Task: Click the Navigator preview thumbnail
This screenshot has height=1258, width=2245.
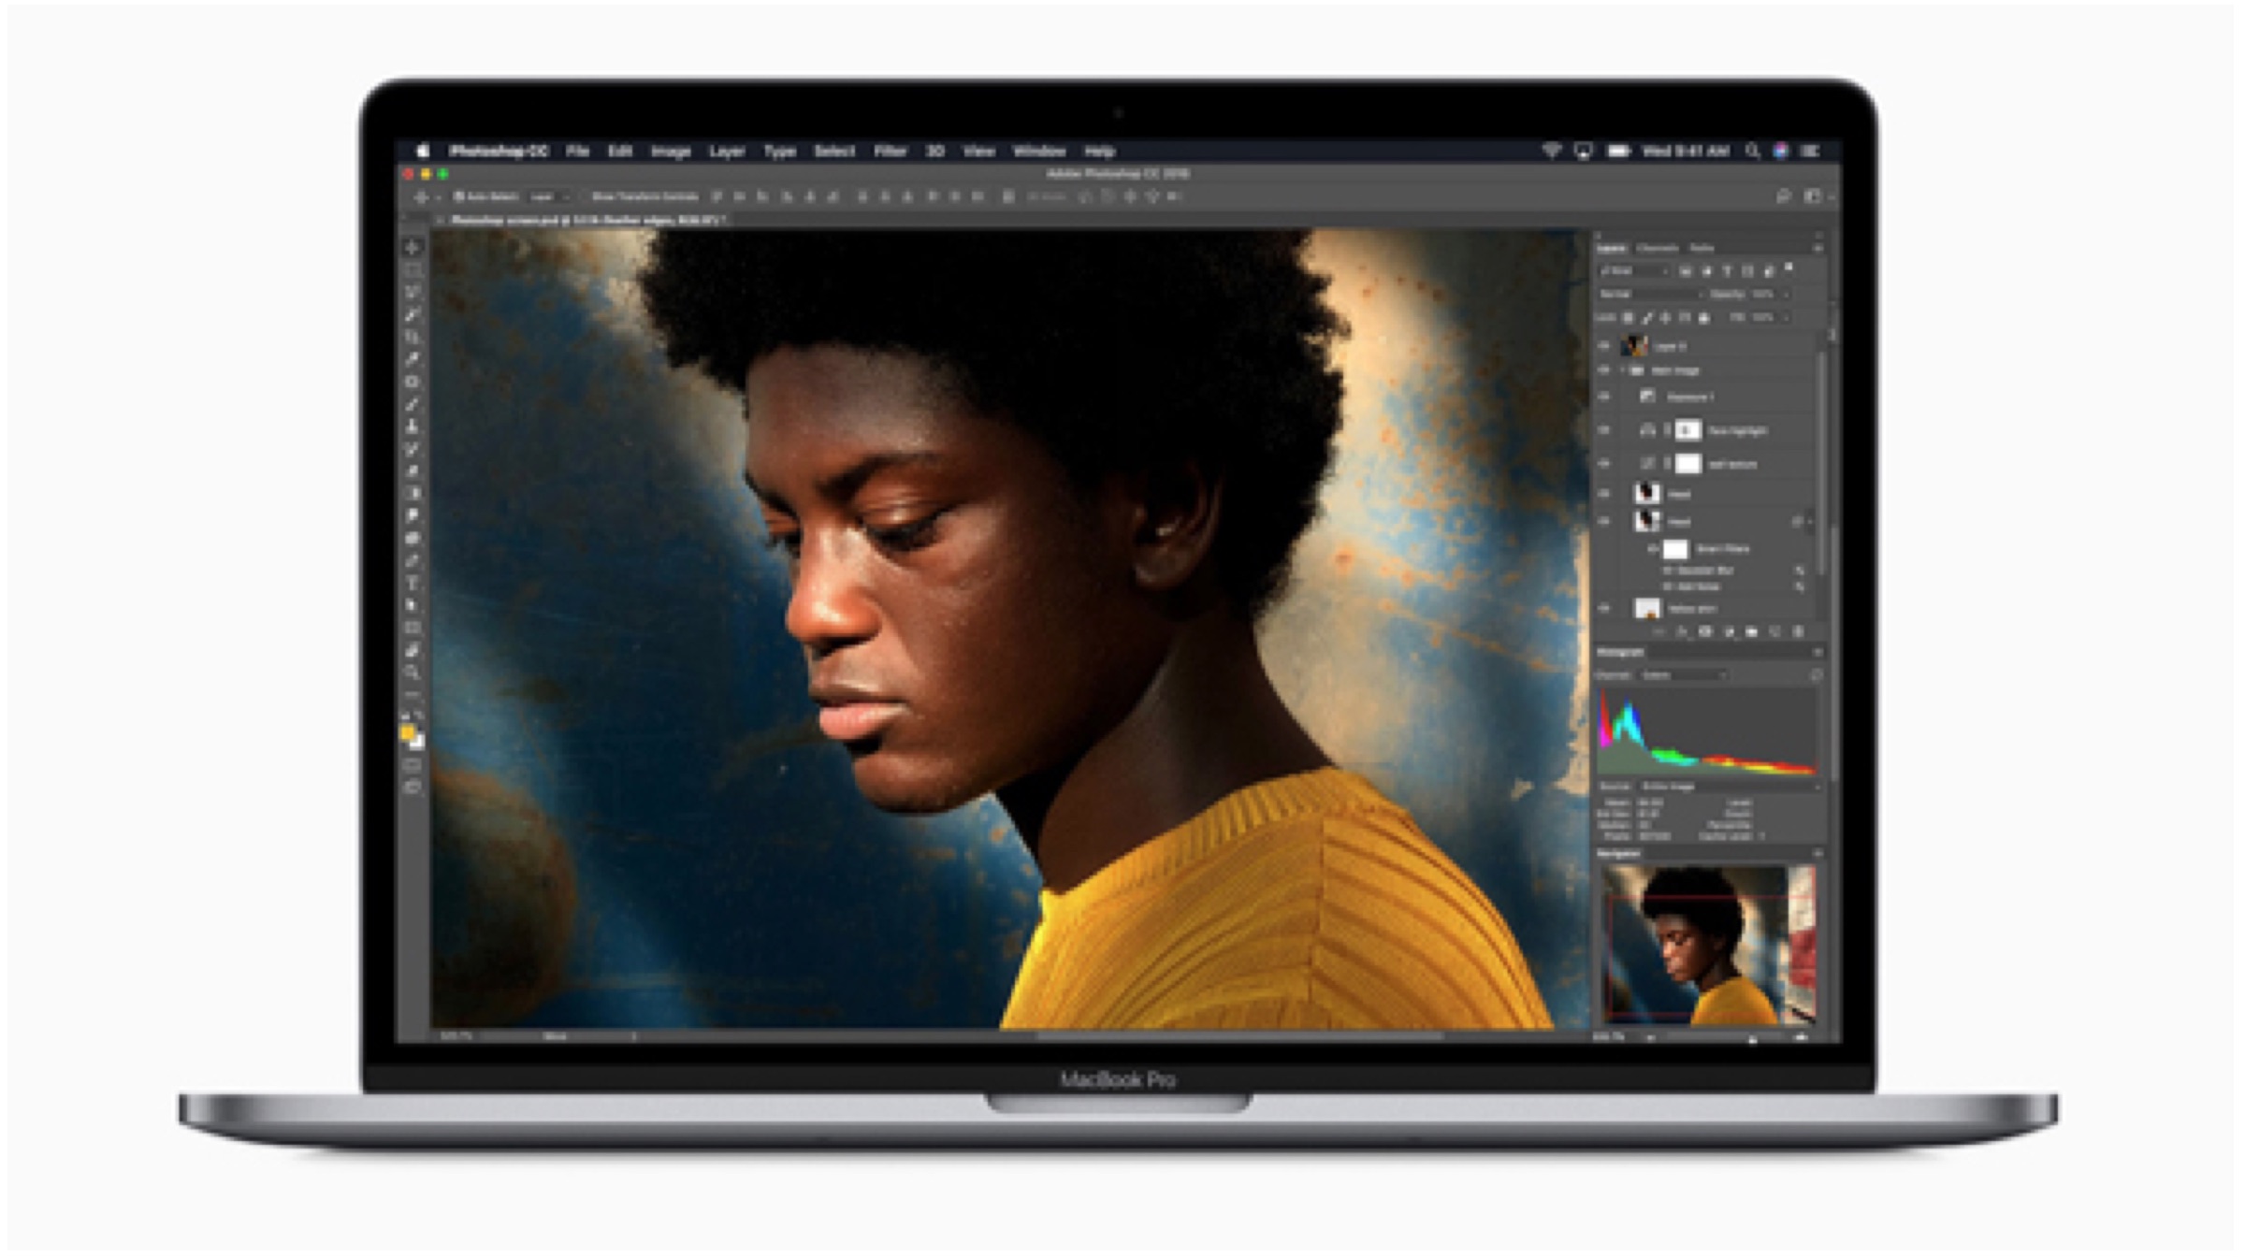Action: [x=1708, y=944]
